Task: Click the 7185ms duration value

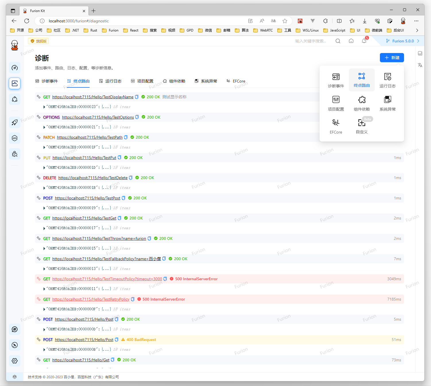Action: coord(394,299)
